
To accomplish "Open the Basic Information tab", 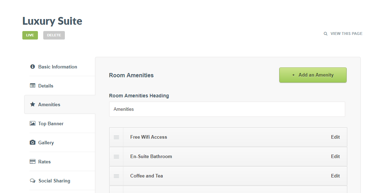I will point(57,67).
